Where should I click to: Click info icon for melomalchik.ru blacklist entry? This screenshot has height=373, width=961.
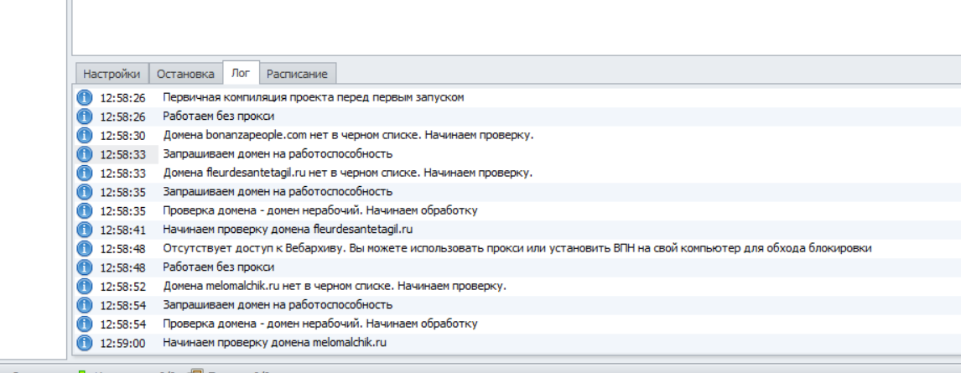(x=84, y=286)
